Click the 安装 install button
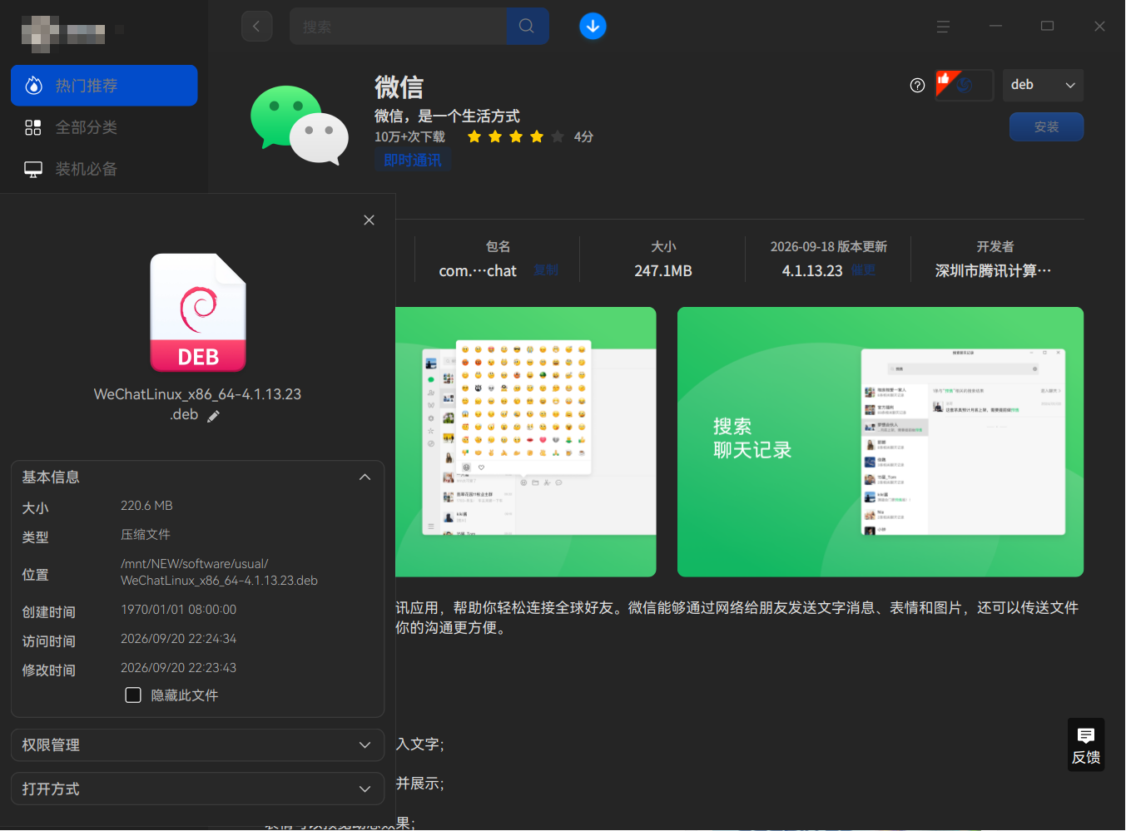The image size is (1126, 831). click(x=1046, y=126)
